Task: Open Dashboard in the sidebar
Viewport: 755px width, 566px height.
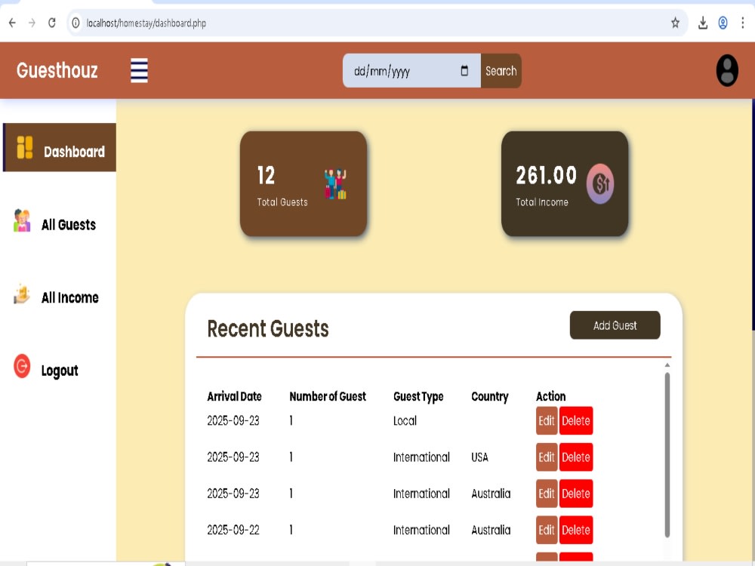Action: 60,147
